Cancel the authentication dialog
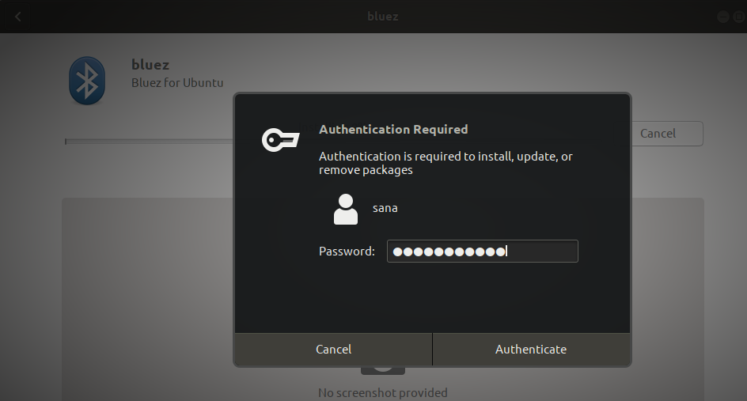Image resolution: width=747 pixels, height=401 pixels. pyautogui.click(x=333, y=349)
